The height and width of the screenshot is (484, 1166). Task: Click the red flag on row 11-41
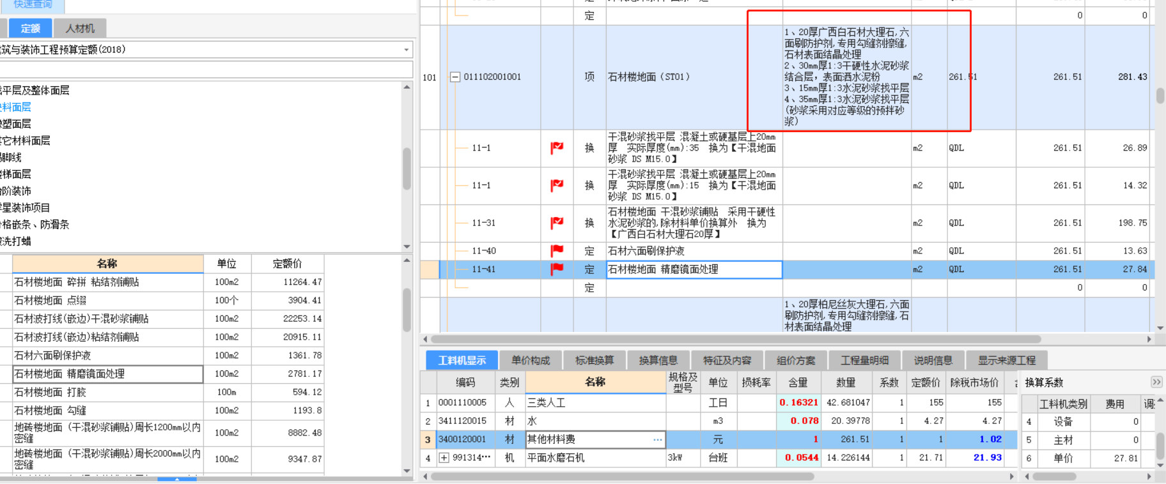pyautogui.click(x=557, y=269)
